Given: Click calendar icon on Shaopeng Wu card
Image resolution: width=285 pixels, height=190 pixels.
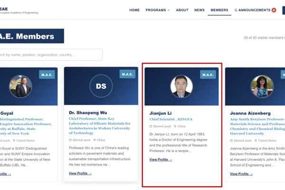Looking at the screenshot, I should pyautogui.click(x=70, y=140).
